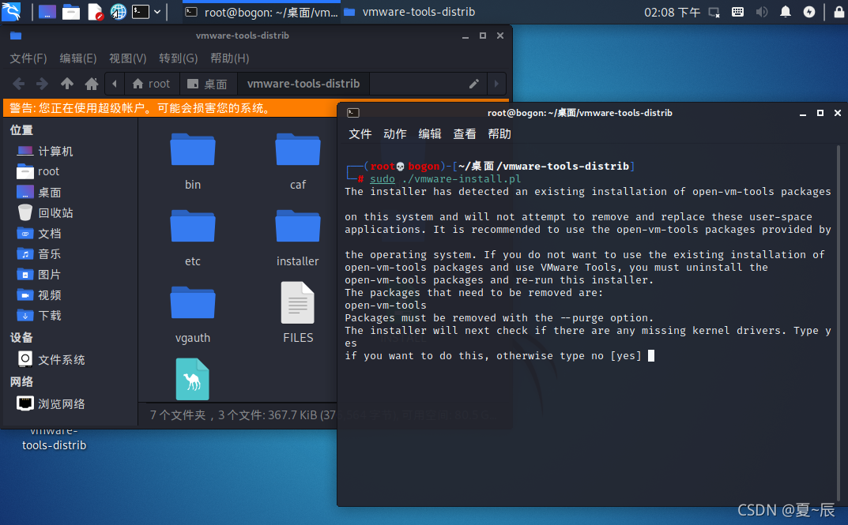848x525 pixels.
Task: Open 文件(F) menu in file manager
Action: pyautogui.click(x=28, y=58)
